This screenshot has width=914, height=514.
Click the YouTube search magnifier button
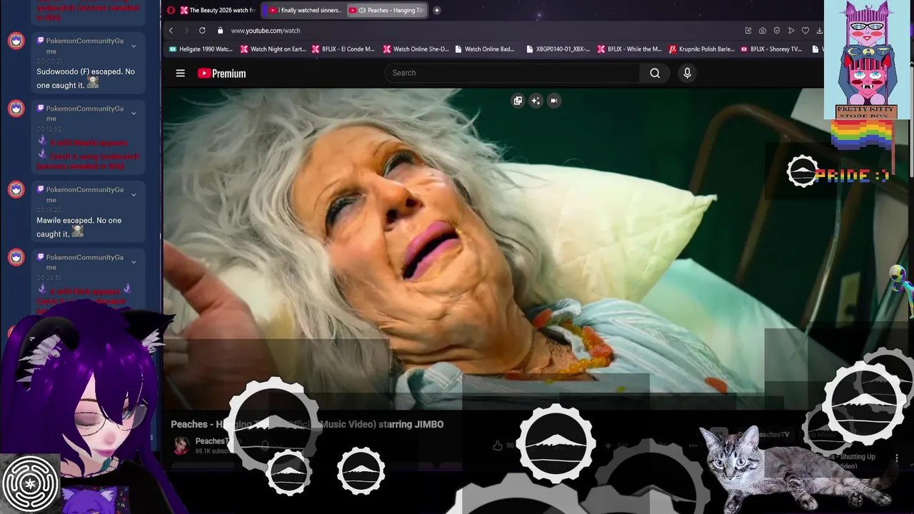pos(655,73)
